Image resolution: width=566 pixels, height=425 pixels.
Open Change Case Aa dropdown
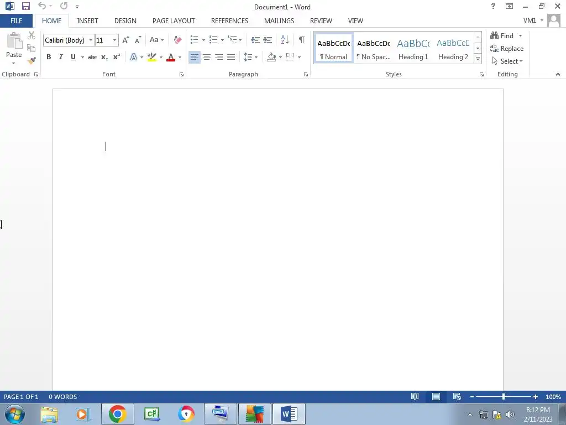pos(156,40)
